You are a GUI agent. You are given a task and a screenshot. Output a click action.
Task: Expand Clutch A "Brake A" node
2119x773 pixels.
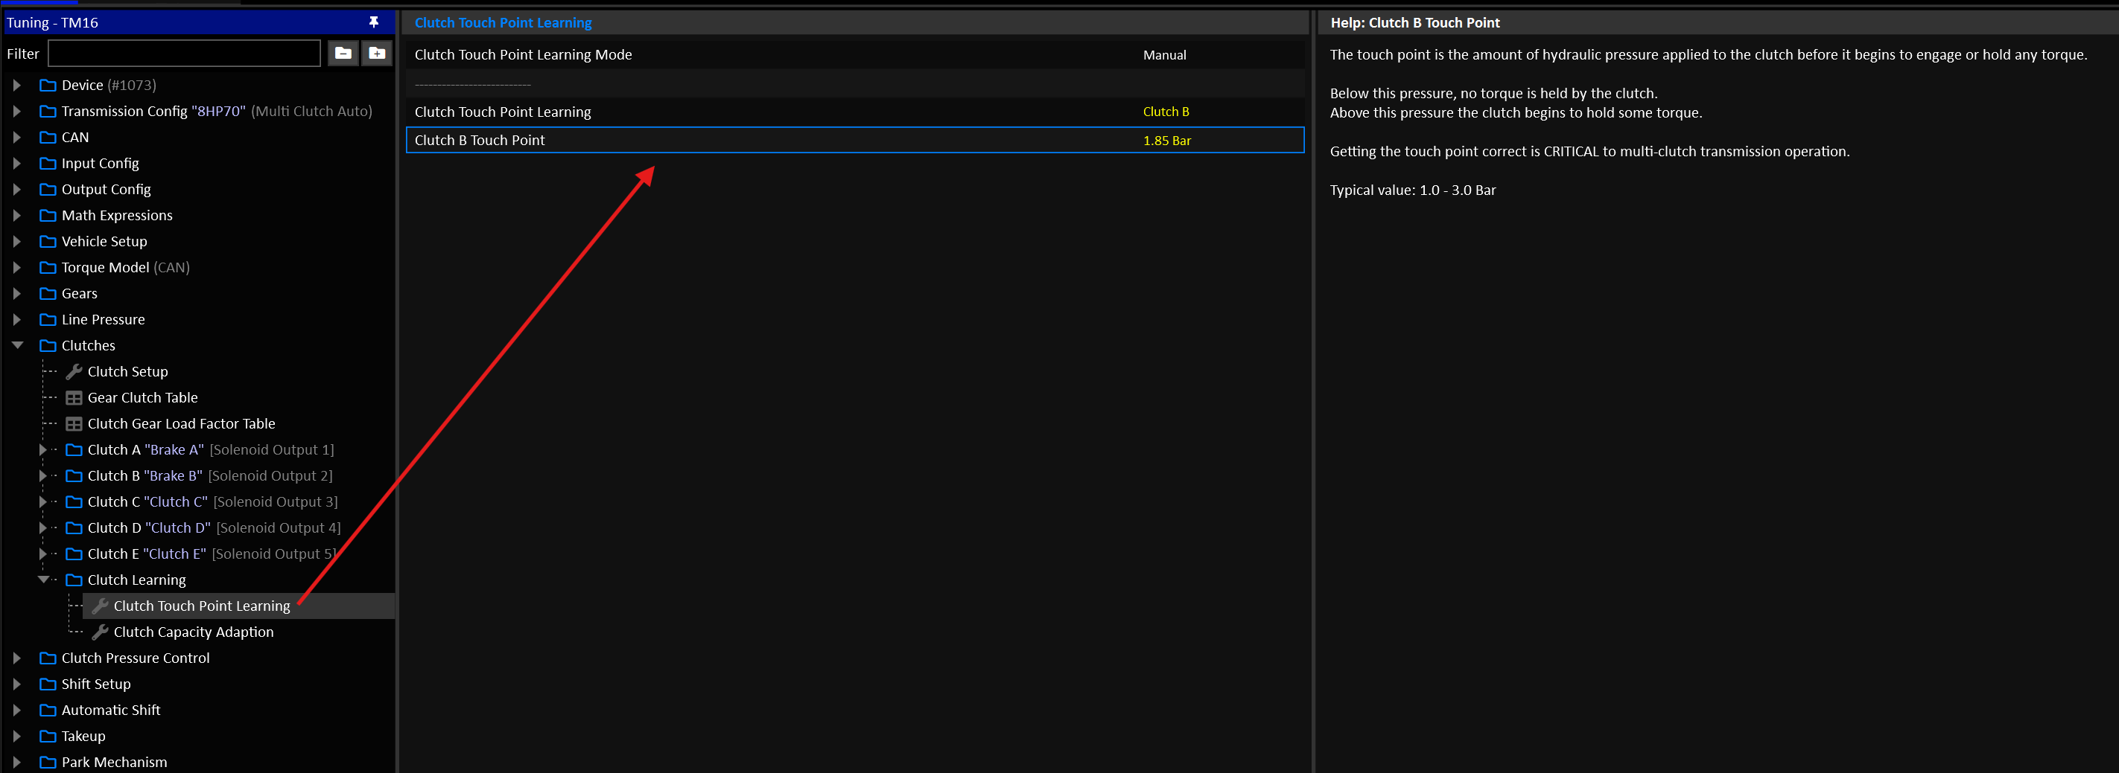[42, 449]
